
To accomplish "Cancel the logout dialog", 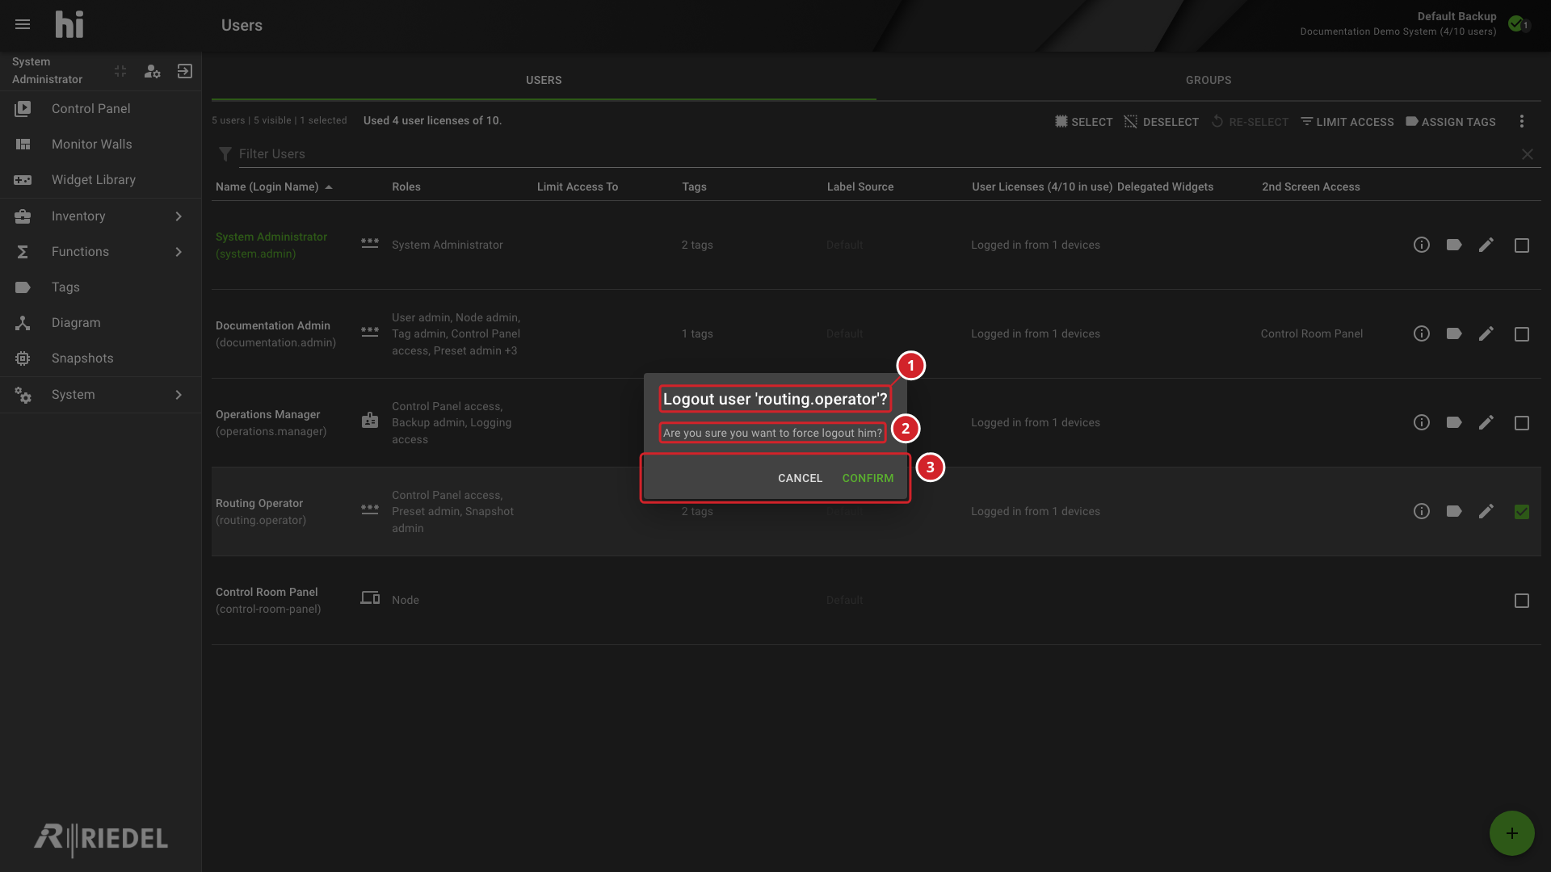I will coord(800,478).
